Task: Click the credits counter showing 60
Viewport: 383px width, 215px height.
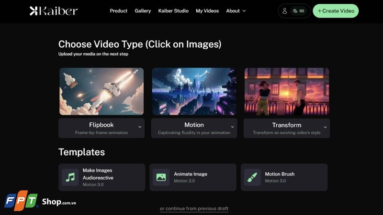Action: coord(299,11)
